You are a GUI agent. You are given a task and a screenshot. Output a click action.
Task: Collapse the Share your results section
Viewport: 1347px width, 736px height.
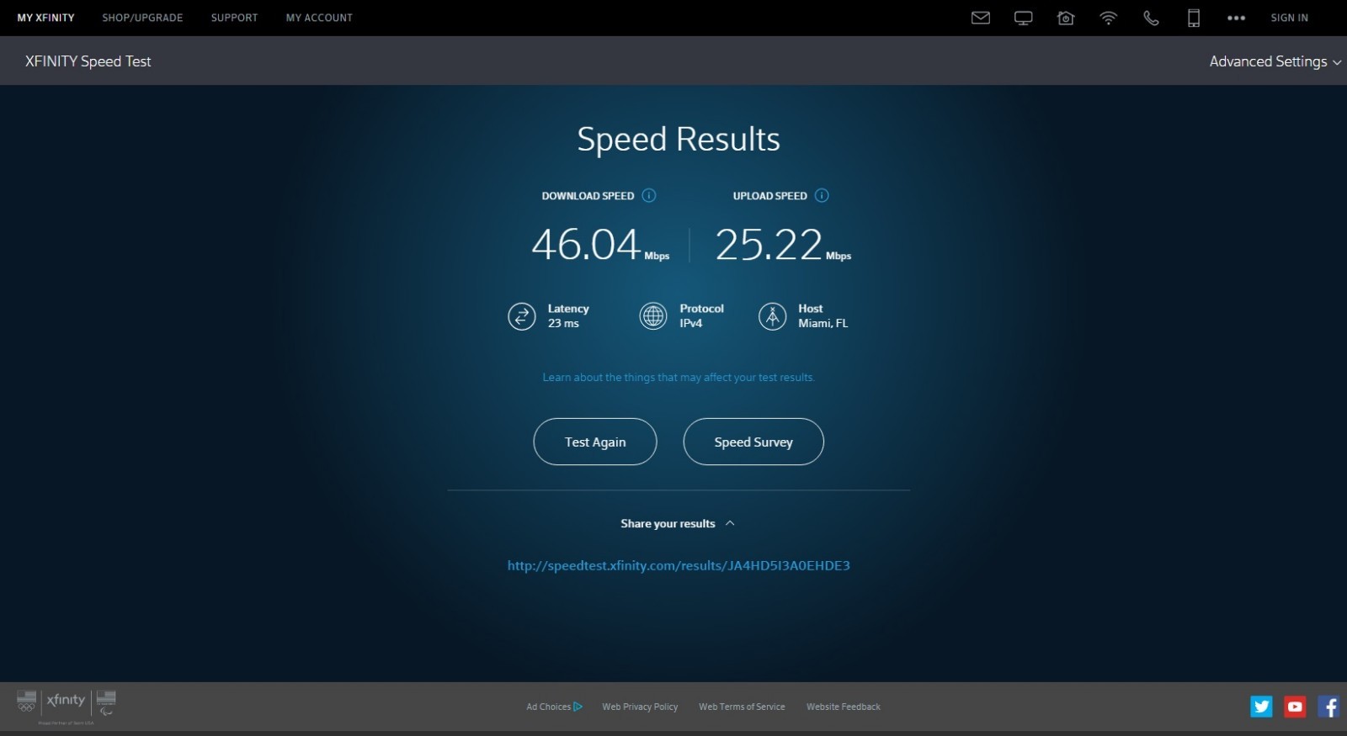tap(679, 523)
